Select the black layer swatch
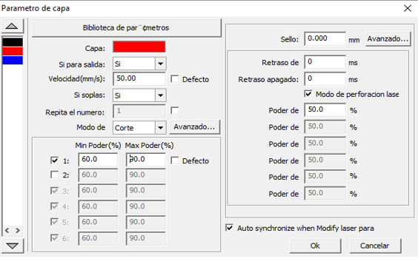The width and height of the screenshot is (418, 267). coord(13,42)
